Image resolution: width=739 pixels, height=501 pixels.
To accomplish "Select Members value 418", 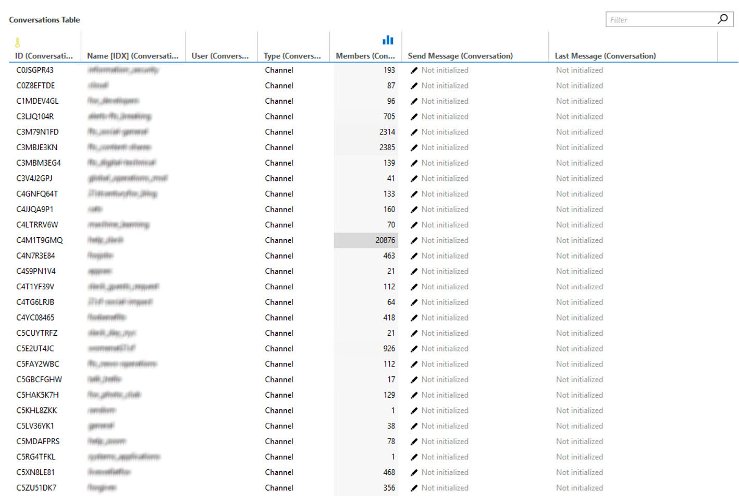I will (x=389, y=317).
